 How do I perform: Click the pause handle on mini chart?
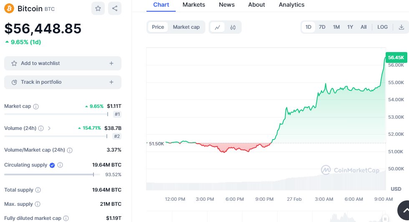[385, 219]
